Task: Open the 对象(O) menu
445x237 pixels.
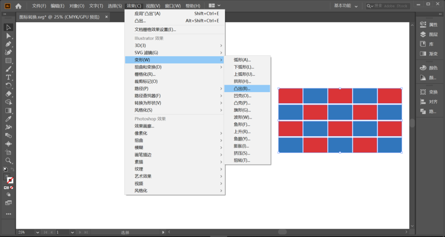Action: coord(77,6)
